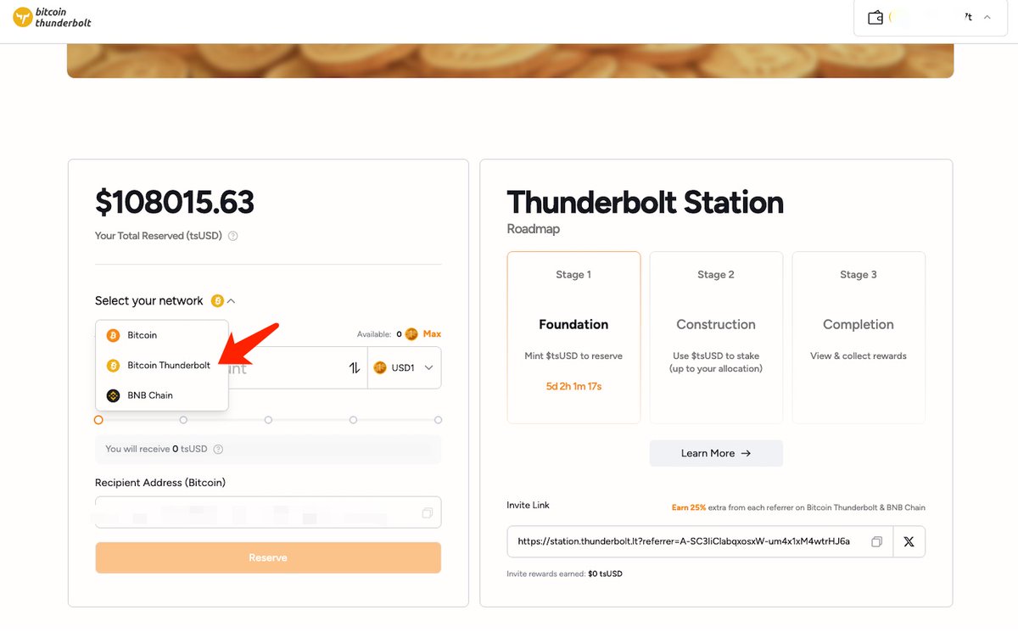1018x638 pixels.
Task: Click the info icon beside Total Reserved
Action: tap(233, 236)
